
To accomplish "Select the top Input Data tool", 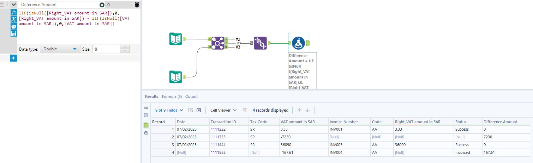I will click(x=175, y=39).
